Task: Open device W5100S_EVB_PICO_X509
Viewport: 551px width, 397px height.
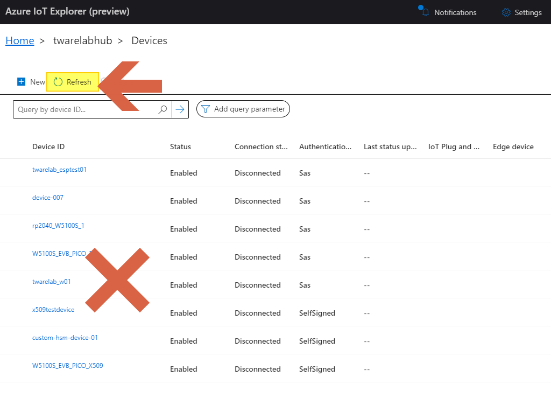Action: (68, 366)
